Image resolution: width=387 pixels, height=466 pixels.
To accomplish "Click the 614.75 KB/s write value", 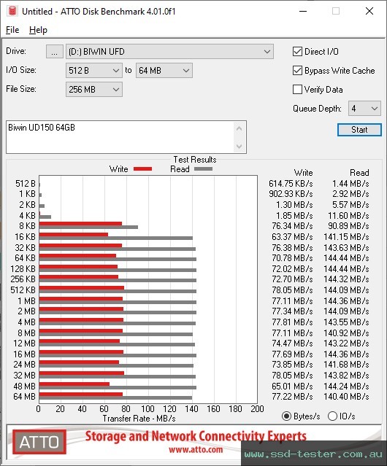I will click(x=291, y=183).
